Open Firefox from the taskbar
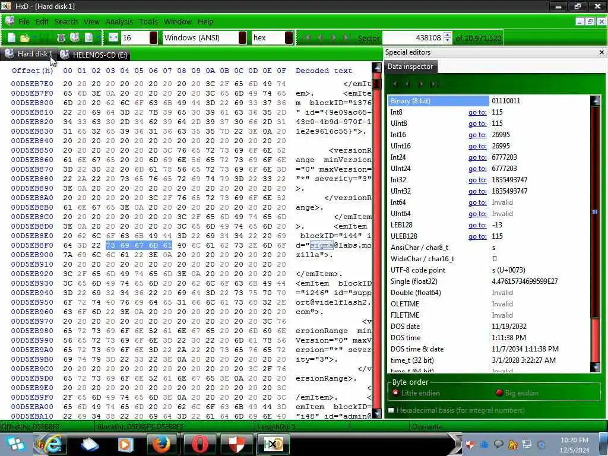 point(161,444)
